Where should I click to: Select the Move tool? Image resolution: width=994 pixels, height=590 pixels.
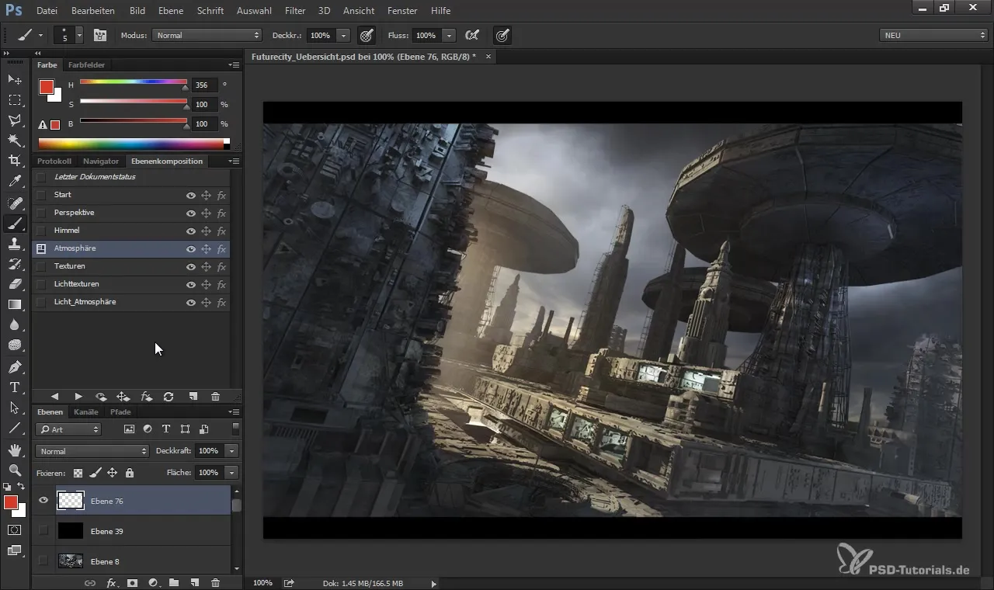[15, 79]
